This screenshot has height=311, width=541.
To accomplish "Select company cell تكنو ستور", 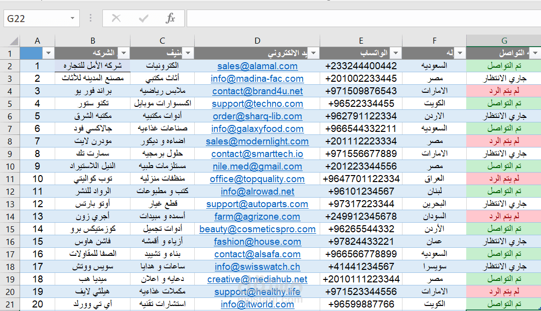I will (92, 103).
